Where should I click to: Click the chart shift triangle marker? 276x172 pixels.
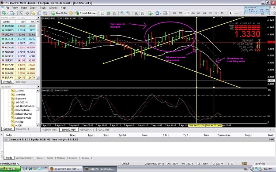pos(221,17)
